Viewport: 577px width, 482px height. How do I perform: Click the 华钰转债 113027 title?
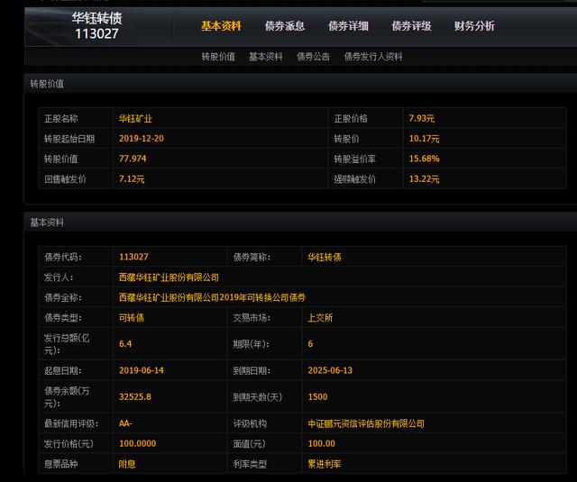coord(96,26)
